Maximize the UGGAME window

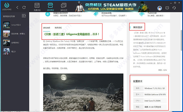pyautogui.click(x=175, y=3)
